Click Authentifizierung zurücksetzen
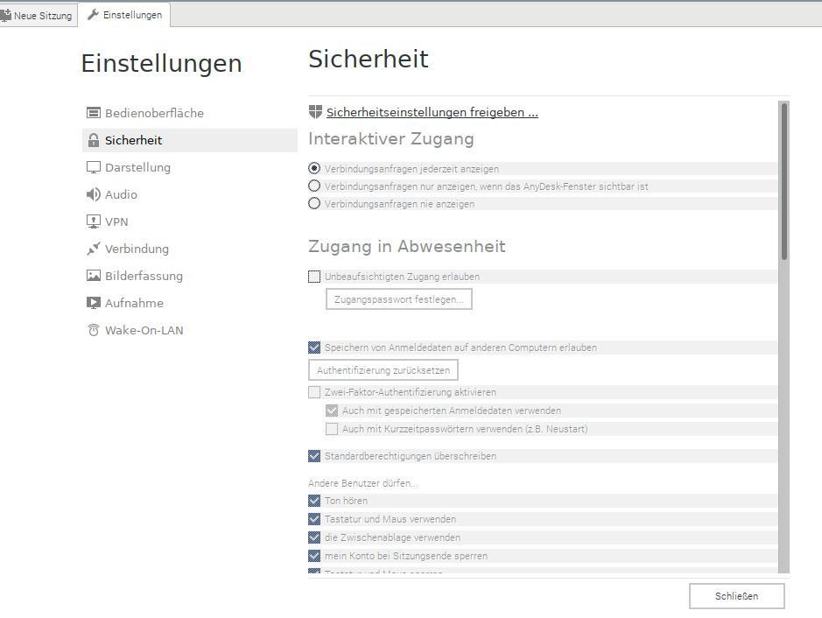This screenshot has height=618, width=822. 383,369
